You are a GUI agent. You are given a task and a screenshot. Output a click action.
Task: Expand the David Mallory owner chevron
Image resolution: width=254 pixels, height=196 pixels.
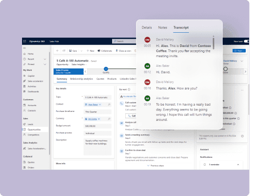tap(242, 61)
